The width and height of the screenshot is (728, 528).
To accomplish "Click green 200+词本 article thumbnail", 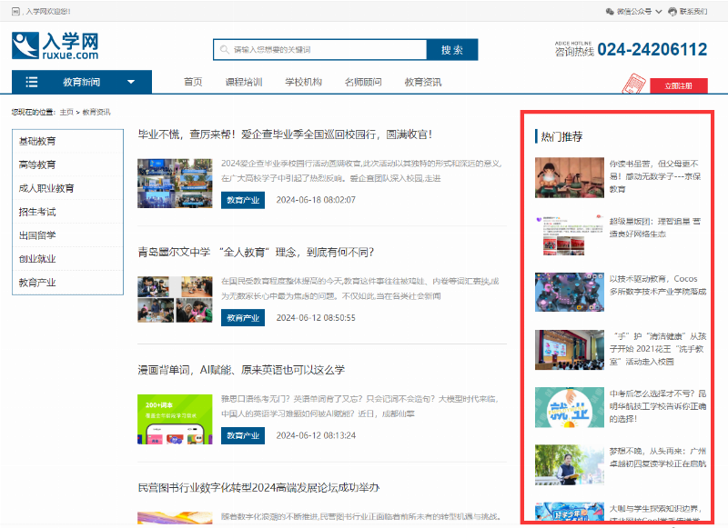I will pos(175,419).
